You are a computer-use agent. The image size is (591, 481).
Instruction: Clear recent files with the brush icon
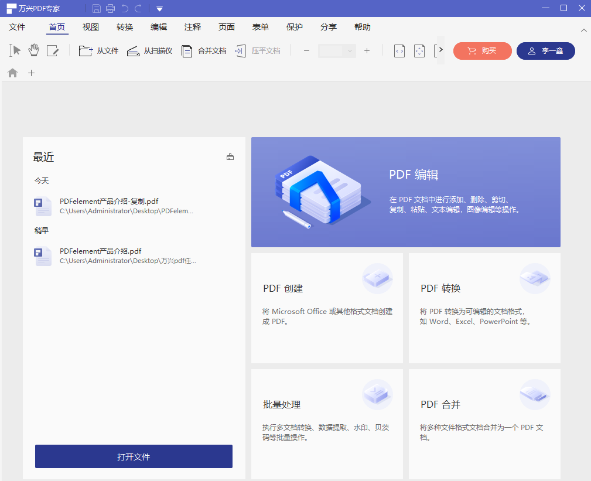230,156
